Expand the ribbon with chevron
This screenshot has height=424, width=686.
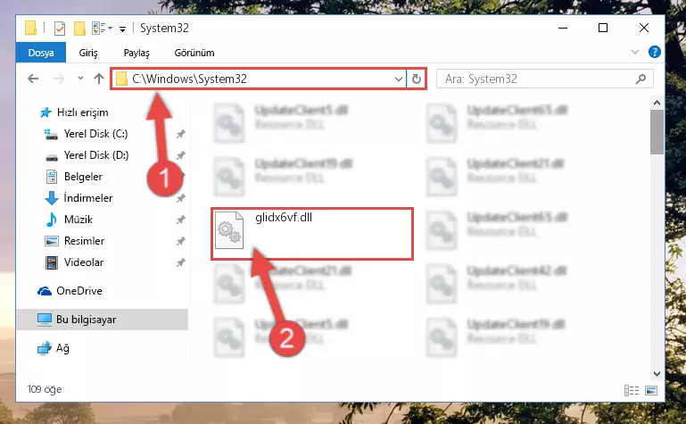(x=635, y=52)
